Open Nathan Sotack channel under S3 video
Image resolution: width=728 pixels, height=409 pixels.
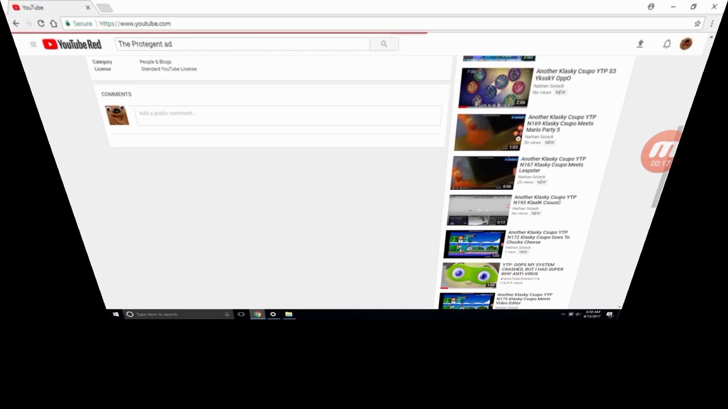point(548,86)
